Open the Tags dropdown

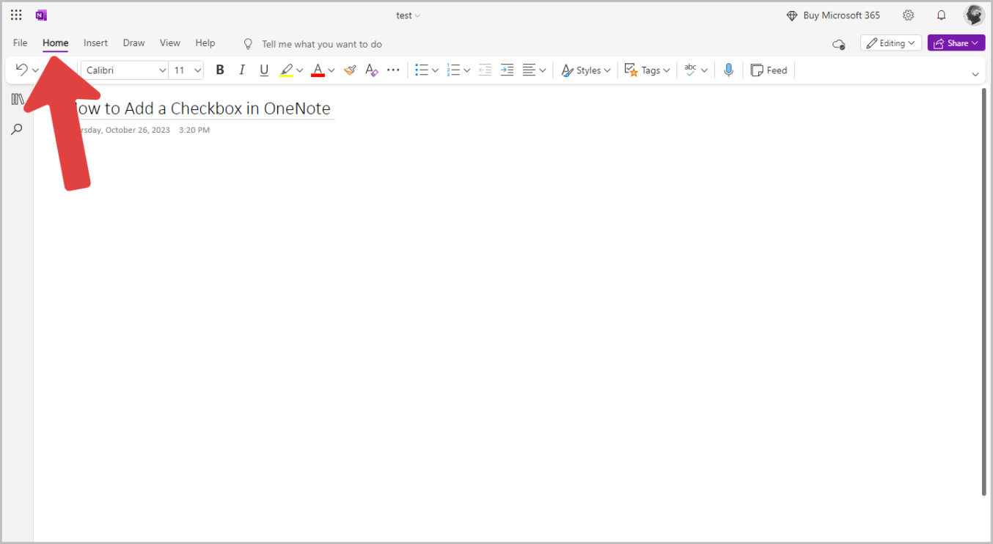[648, 70]
